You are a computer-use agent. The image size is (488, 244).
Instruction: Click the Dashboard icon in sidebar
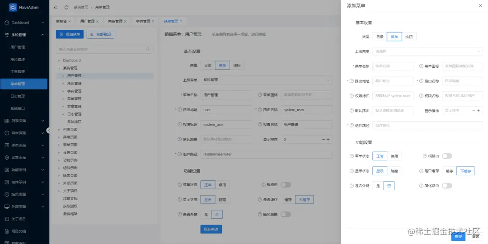tap(7, 23)
